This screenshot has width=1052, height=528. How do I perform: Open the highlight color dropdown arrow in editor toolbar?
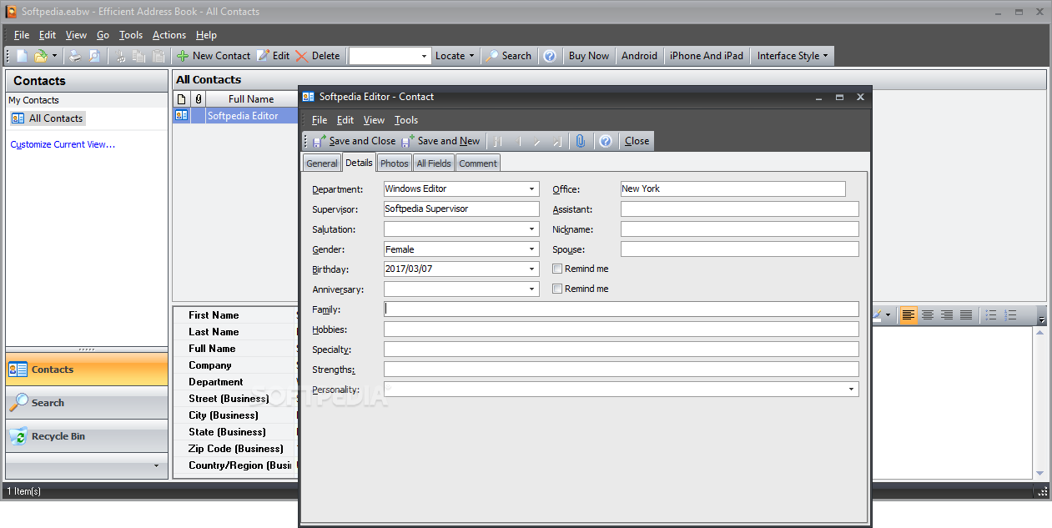888,315
